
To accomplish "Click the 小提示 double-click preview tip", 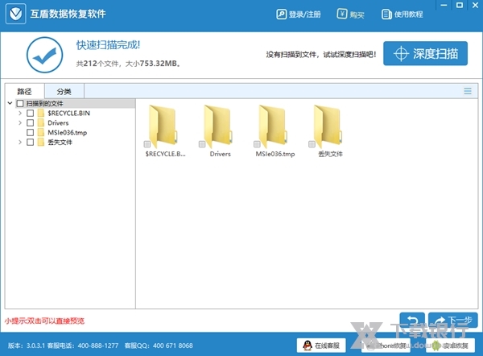I will click(44, 321).
